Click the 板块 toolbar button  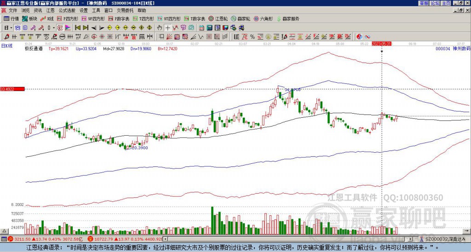click(29, 18)
